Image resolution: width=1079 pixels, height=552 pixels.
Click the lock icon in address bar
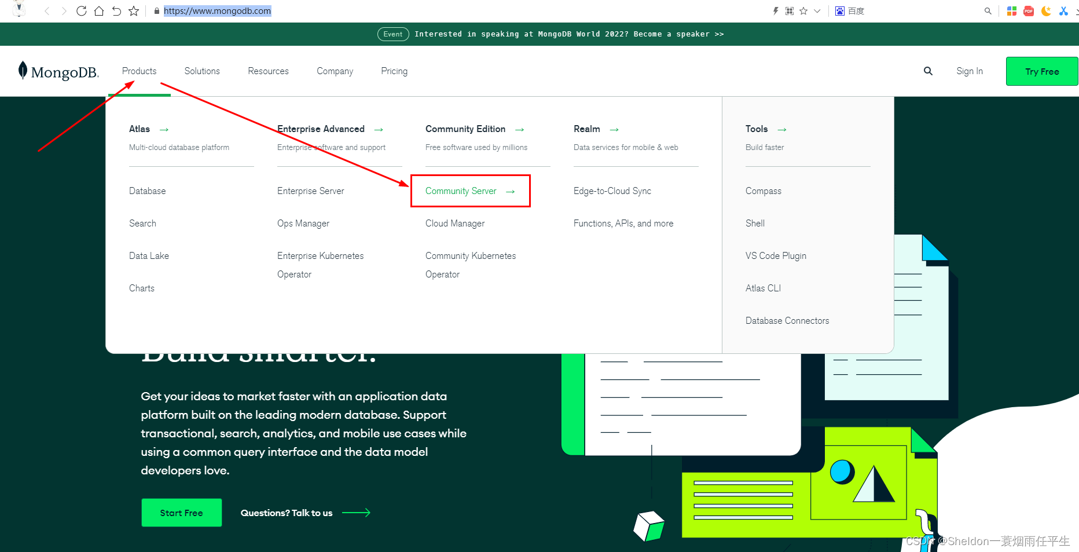tap(157, 11)
